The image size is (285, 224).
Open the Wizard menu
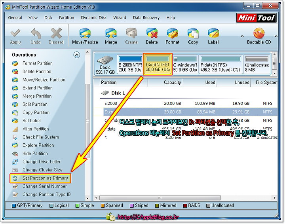coord(120,18)
